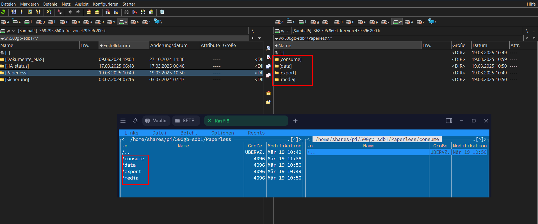This screenshot has width=538, height=224.
Task: Click the pack files icon in top toolbar
Action: pyautogui.click(x=89, y=12)
